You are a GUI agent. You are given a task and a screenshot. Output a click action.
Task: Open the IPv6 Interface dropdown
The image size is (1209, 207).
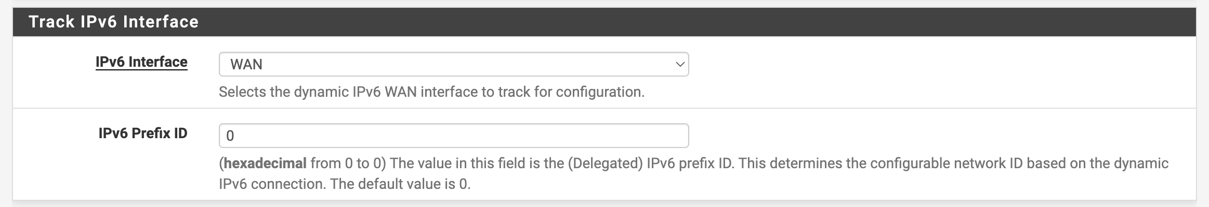coord(453,64)
